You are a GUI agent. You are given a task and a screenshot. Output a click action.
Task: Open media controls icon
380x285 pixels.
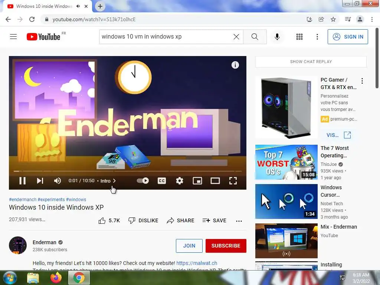(348, 19)
